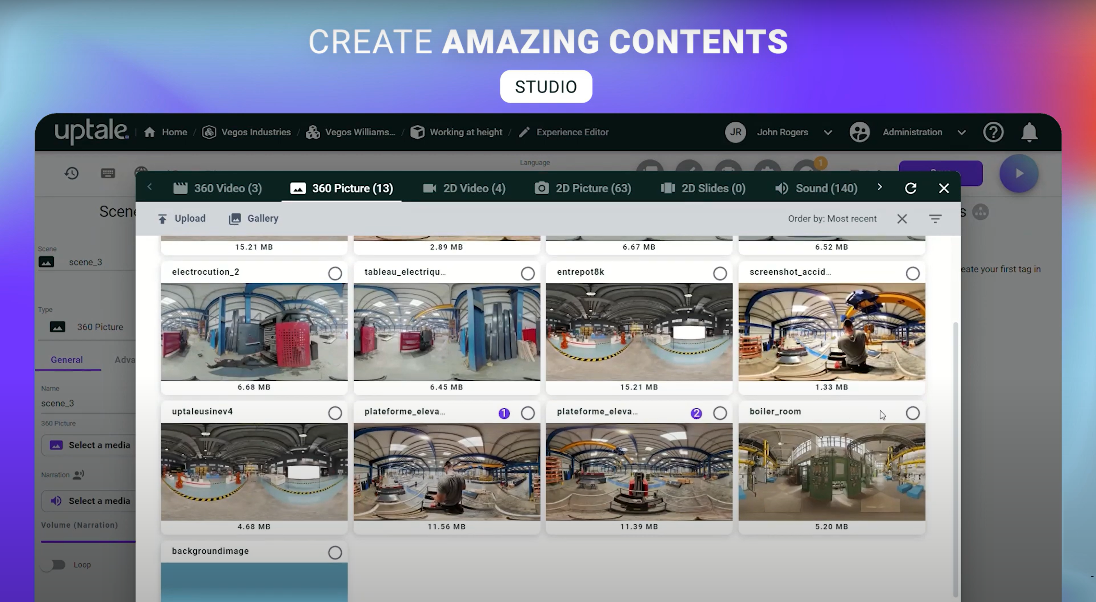
Task: Open the Gallery view
Action: tap(254, 219)
